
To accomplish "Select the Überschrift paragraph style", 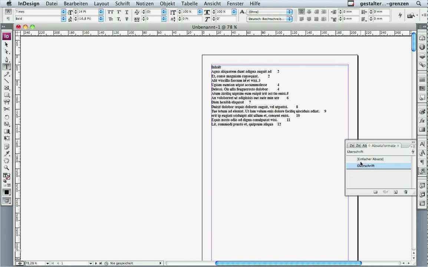I will pyautogui.click(x=366, y=165).
